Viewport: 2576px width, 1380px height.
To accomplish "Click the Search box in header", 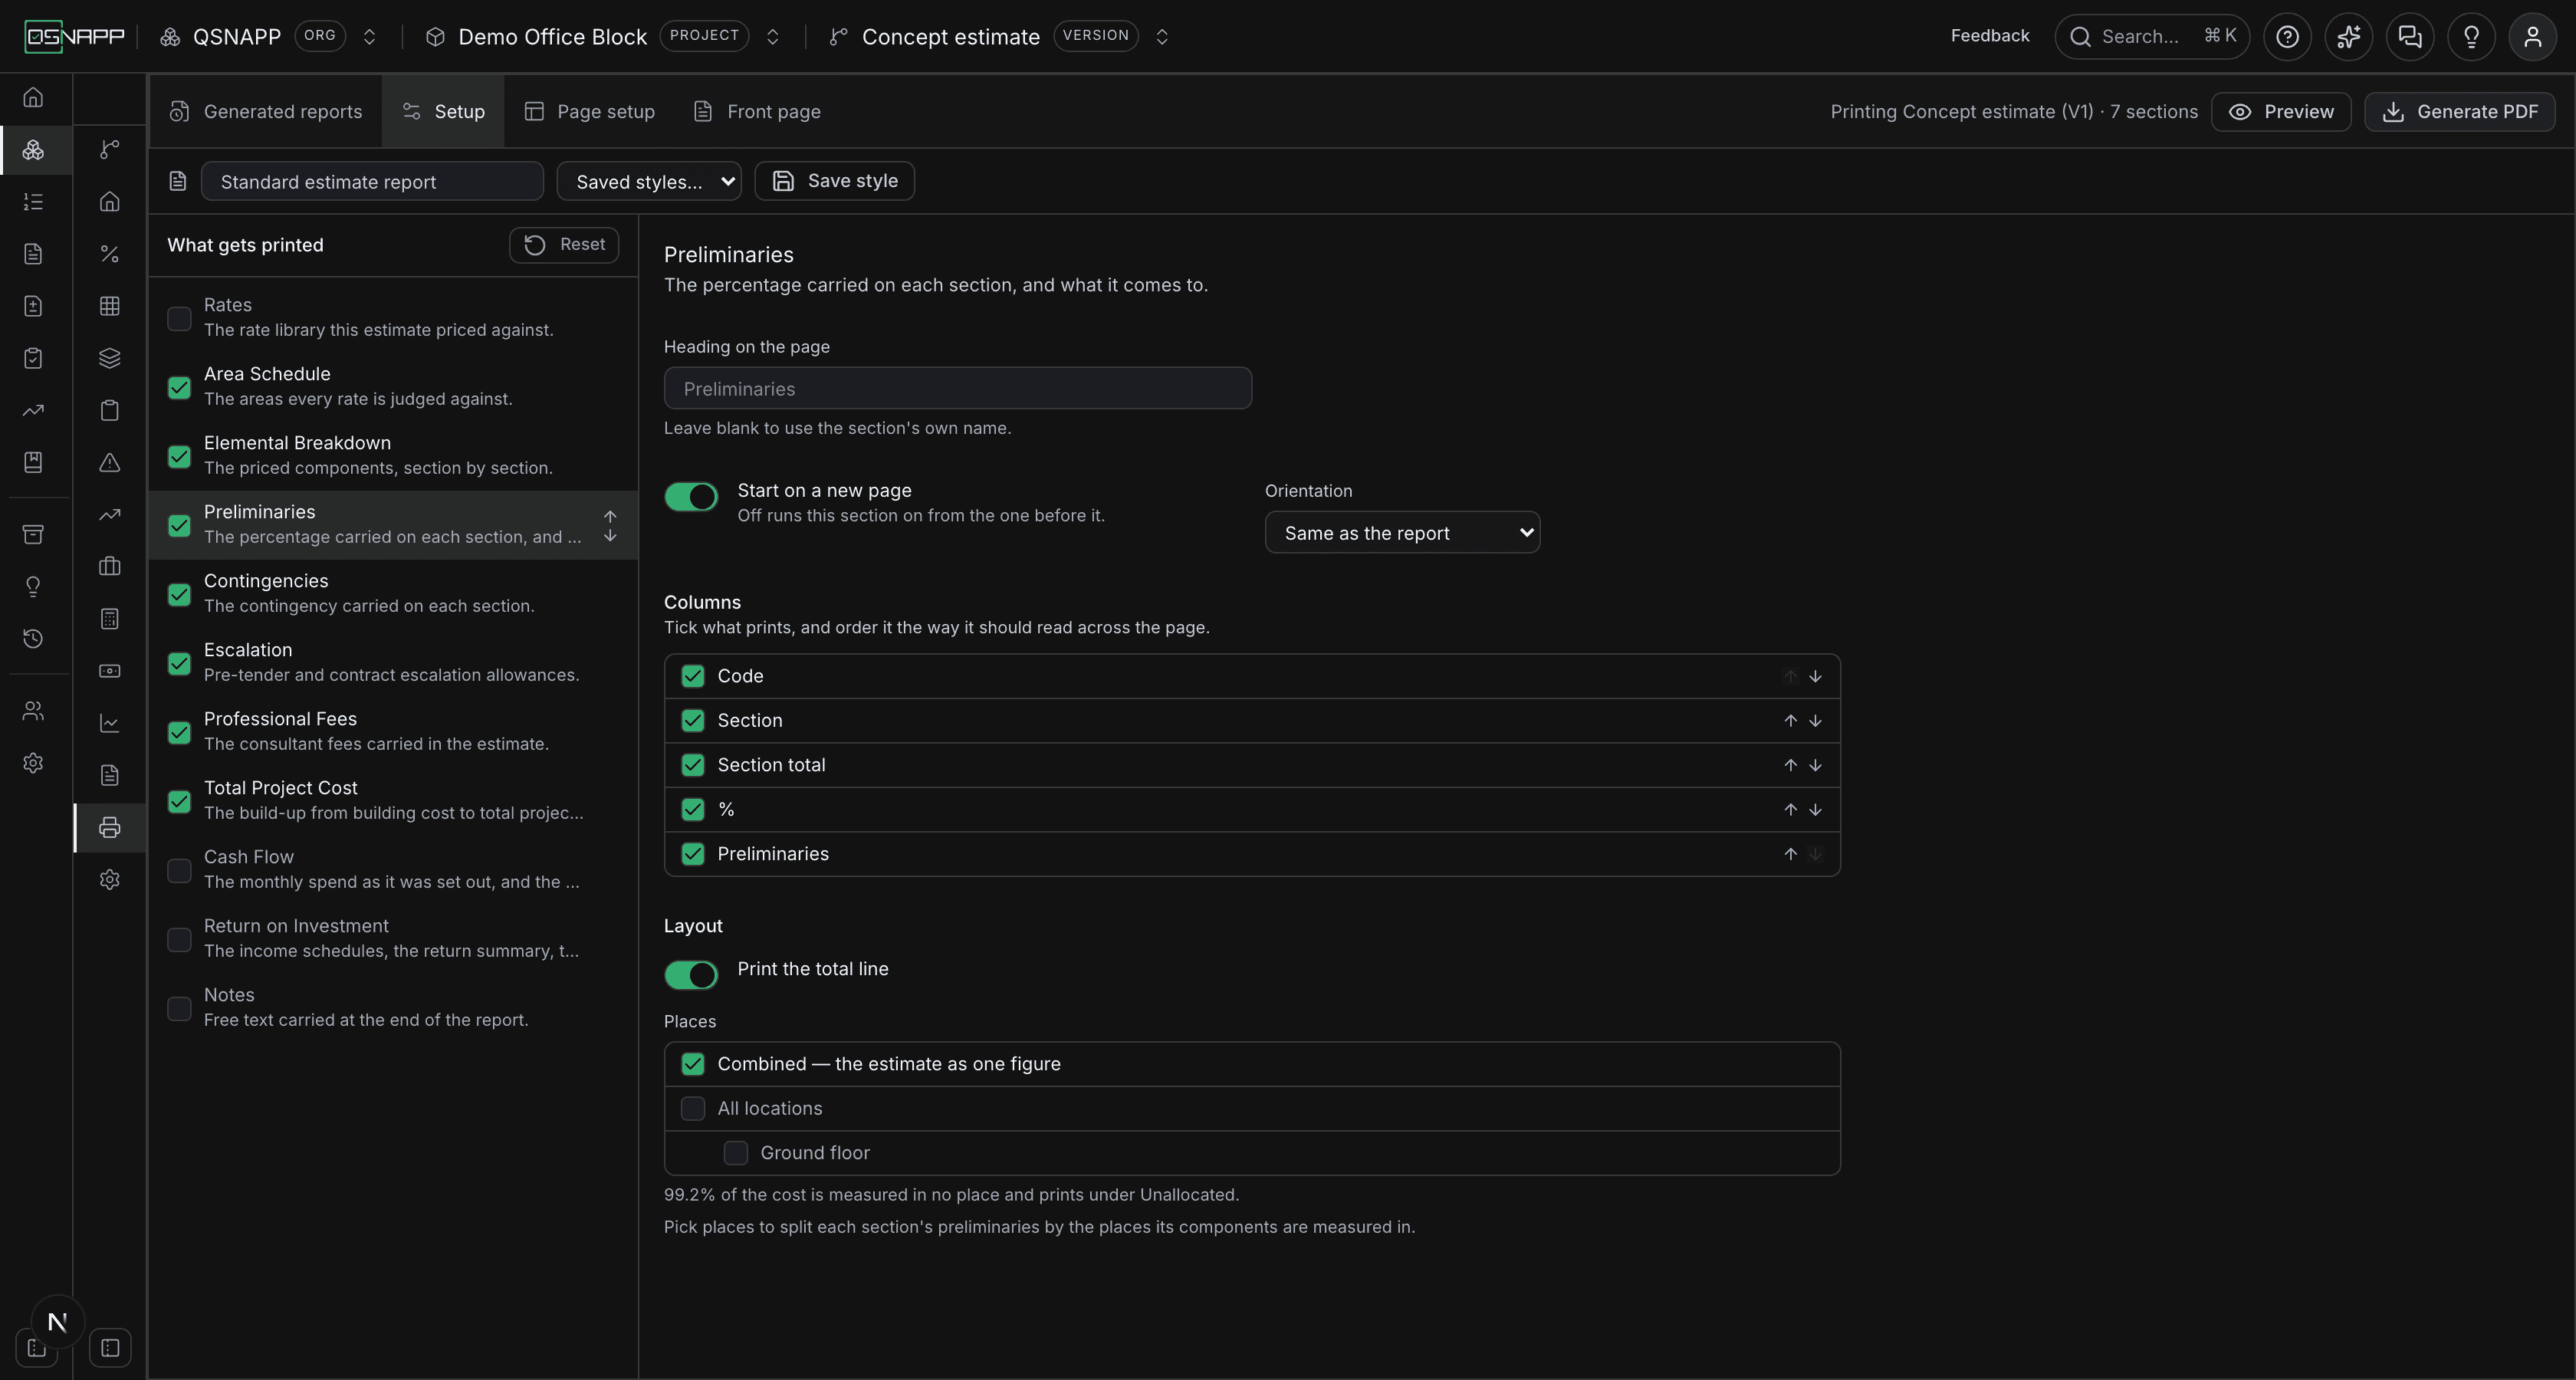I will tap(2152, 37).
